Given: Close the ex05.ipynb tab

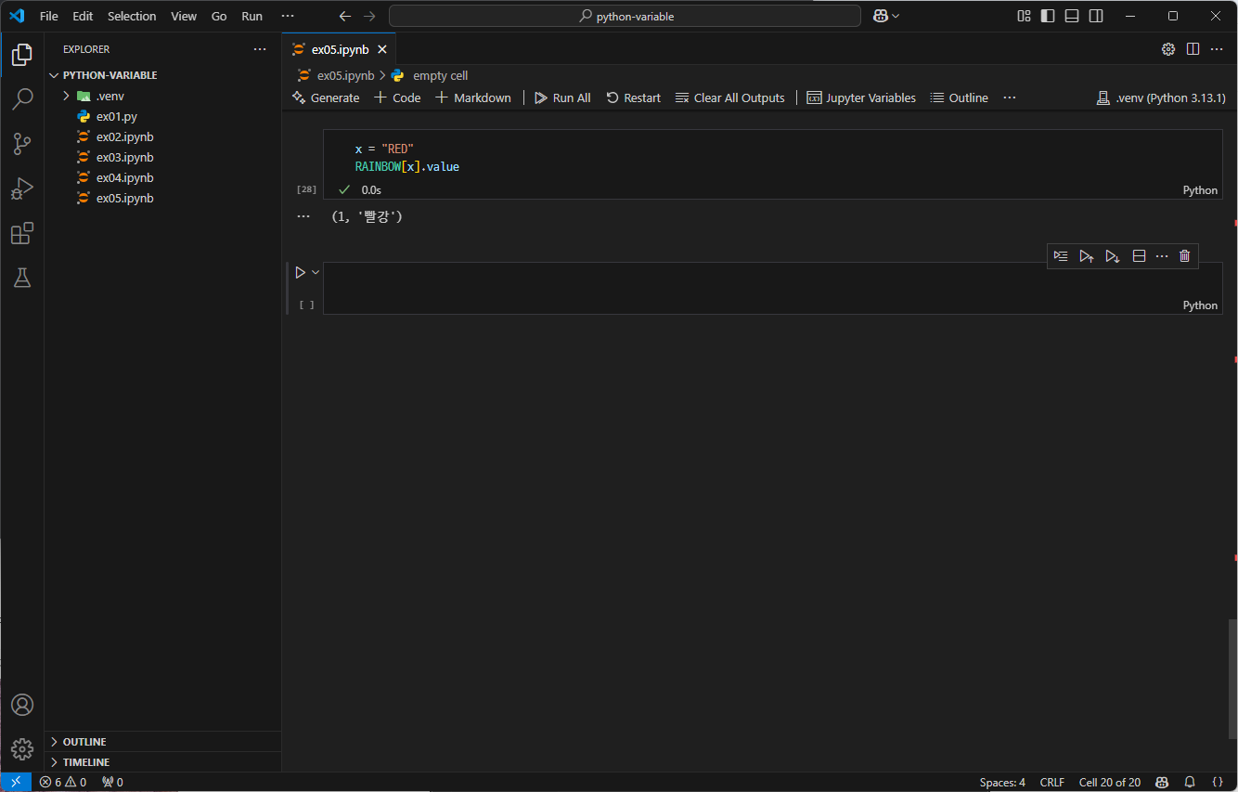Looking at the screenshot, I should click(x=382, y=49).
